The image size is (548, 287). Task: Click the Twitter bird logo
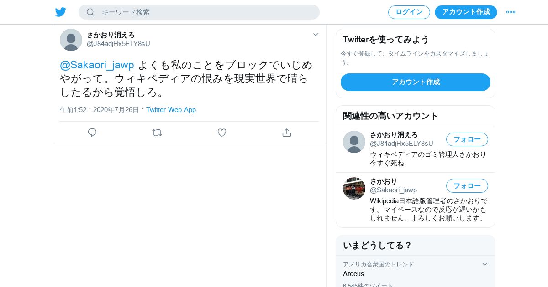(x=61, y=12)
